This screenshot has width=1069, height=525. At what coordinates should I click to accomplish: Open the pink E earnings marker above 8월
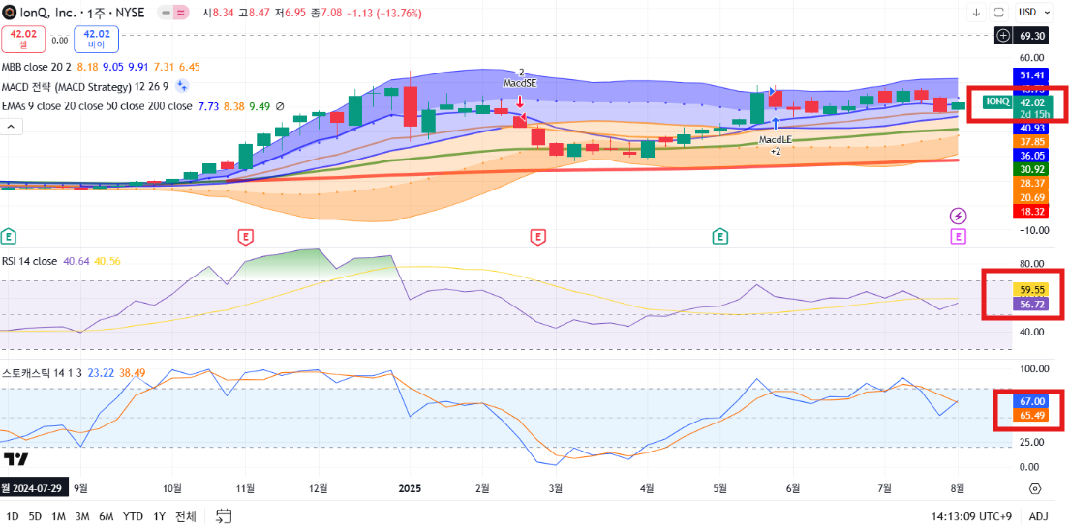[960, 236]
